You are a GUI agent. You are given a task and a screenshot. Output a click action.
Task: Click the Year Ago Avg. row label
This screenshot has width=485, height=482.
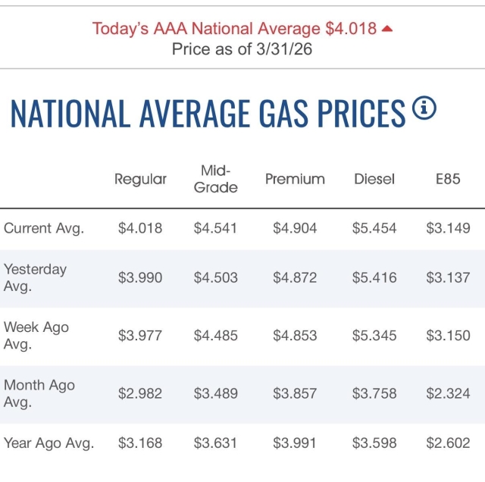tap(49, 443)
